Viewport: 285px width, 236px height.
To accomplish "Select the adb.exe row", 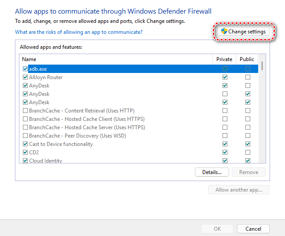I will [38, 69].
